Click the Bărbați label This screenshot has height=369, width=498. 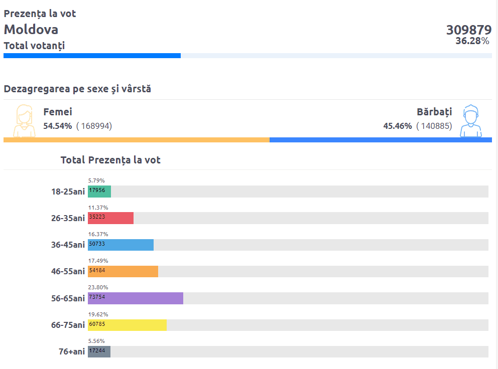434,112
